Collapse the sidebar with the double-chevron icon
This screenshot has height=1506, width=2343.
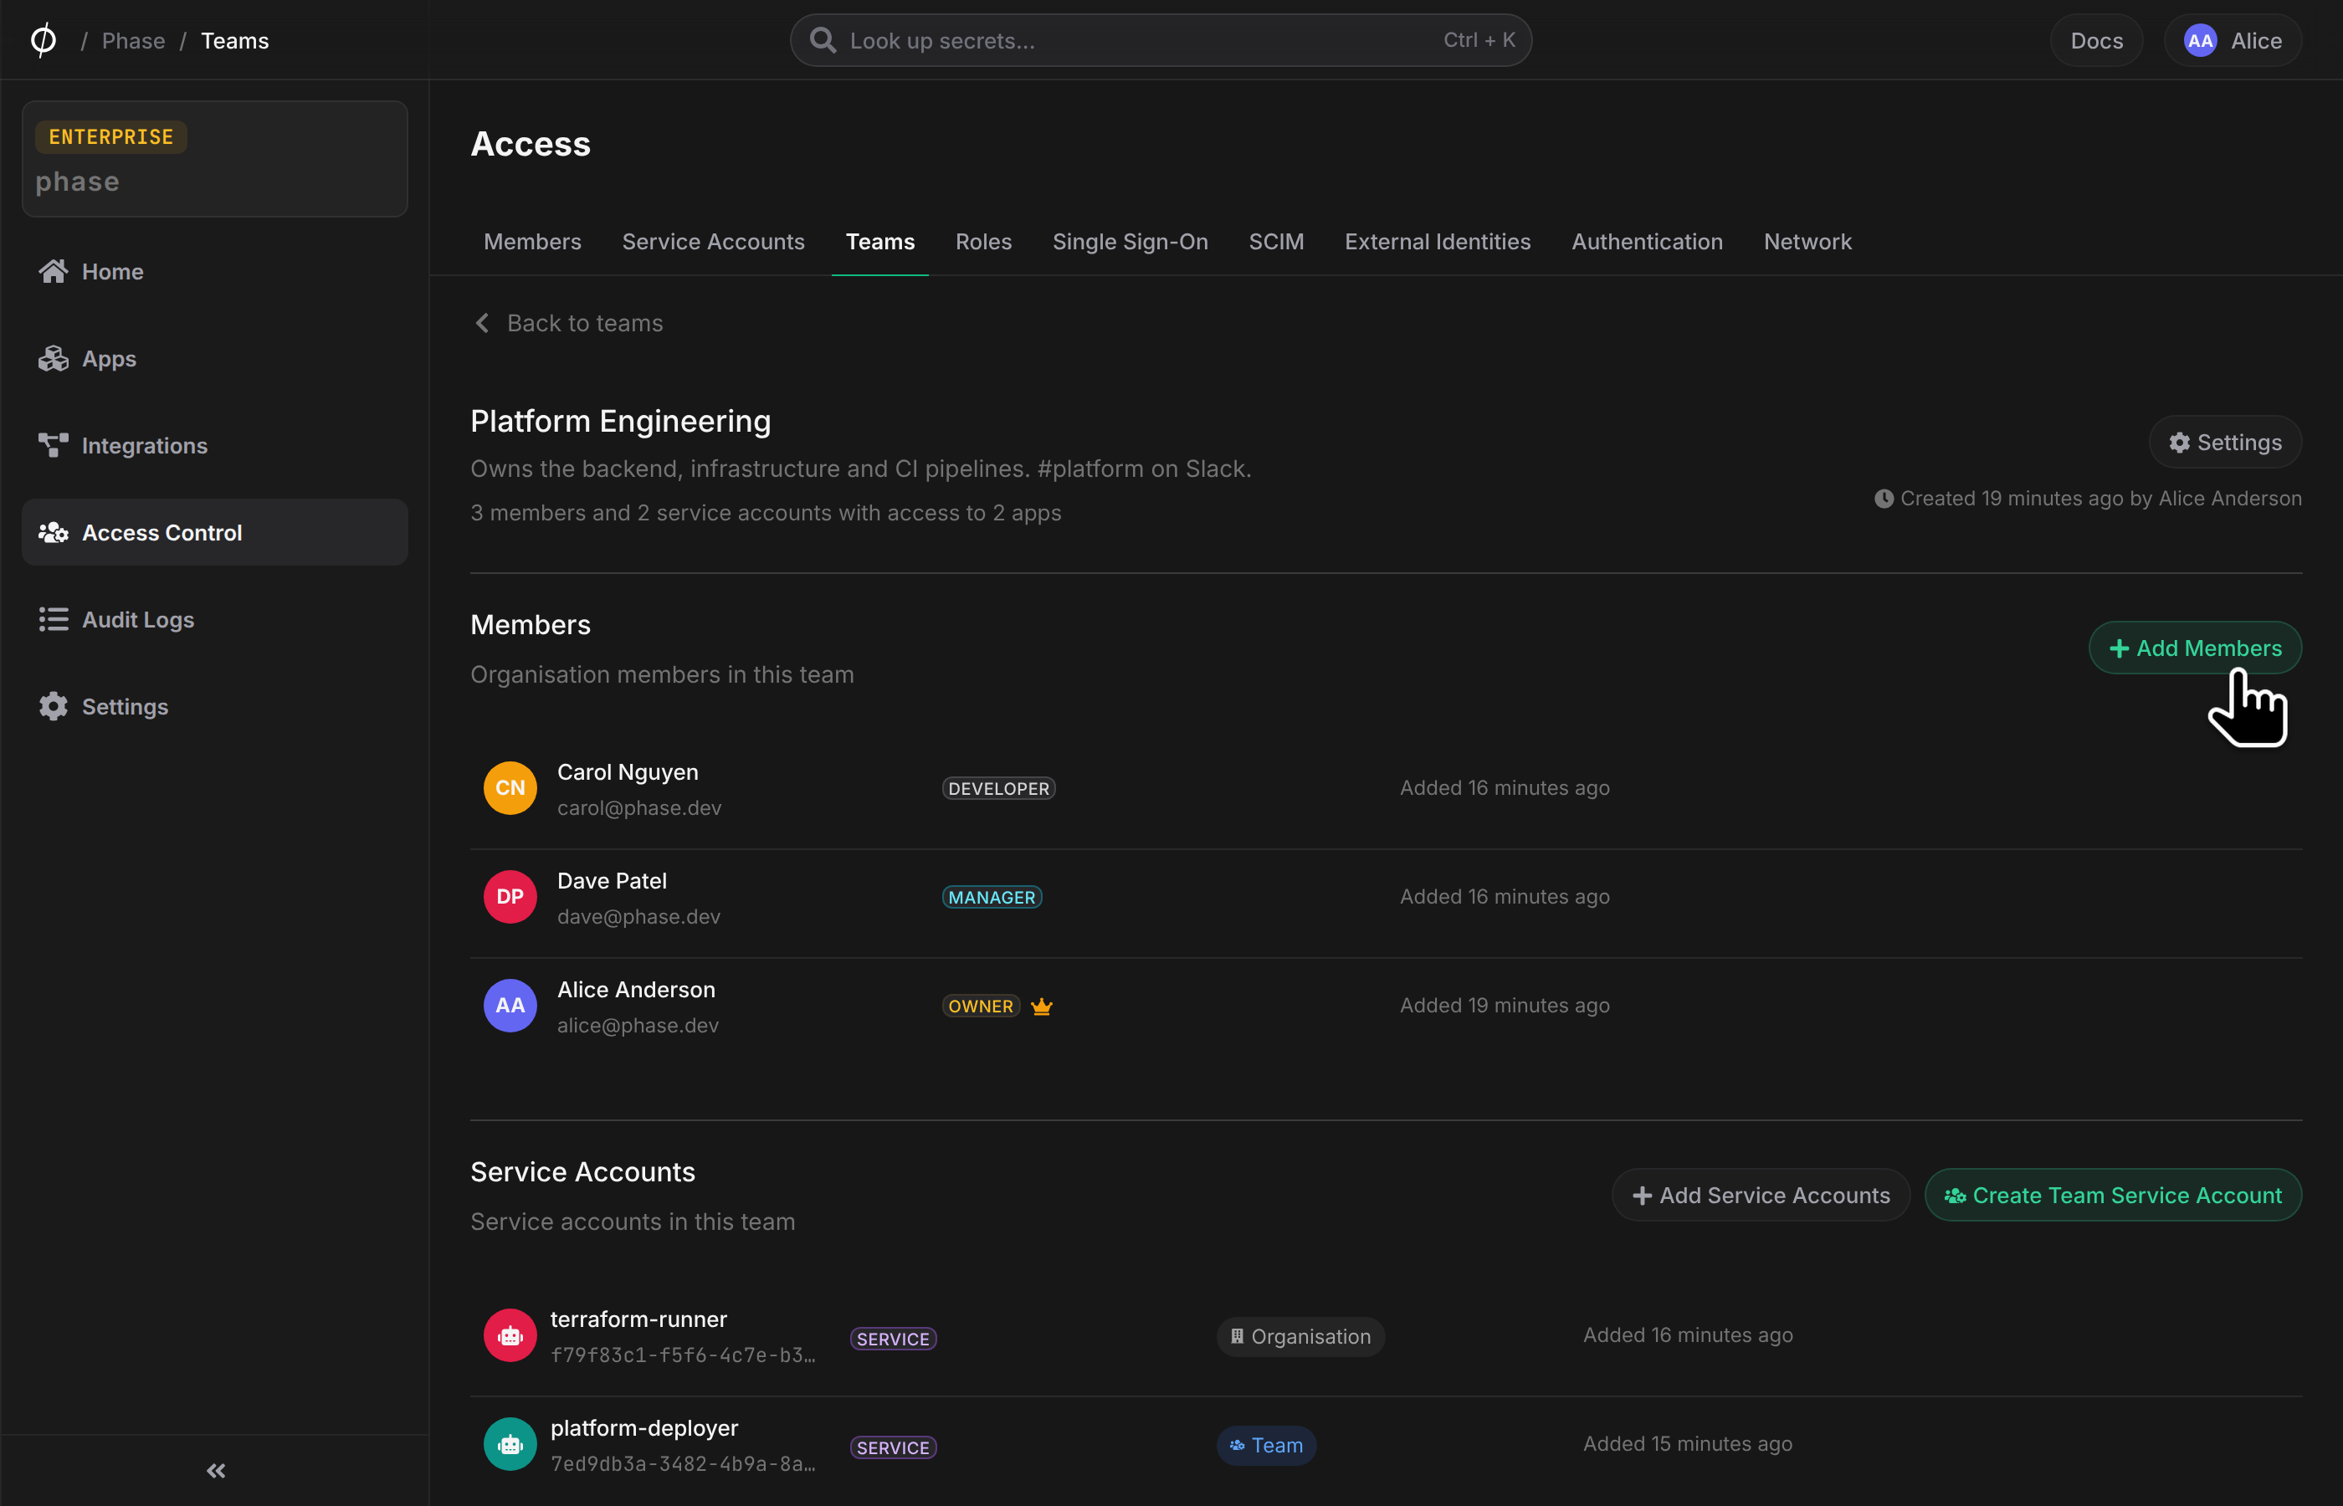click(x=216, y=1470)
